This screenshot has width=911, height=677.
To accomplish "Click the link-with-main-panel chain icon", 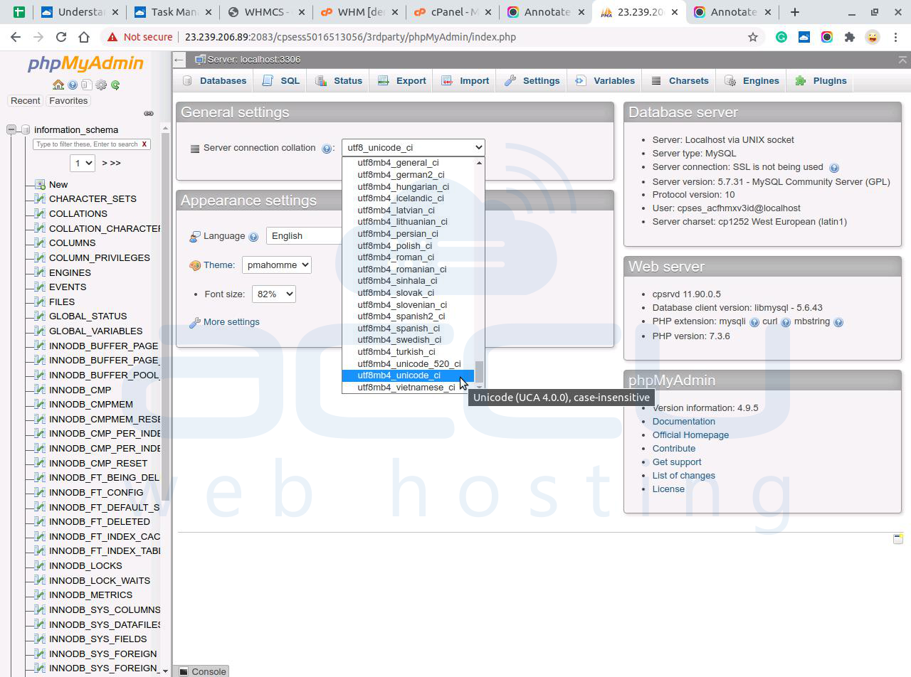I will pyautogui.click(x=149, y=114).
